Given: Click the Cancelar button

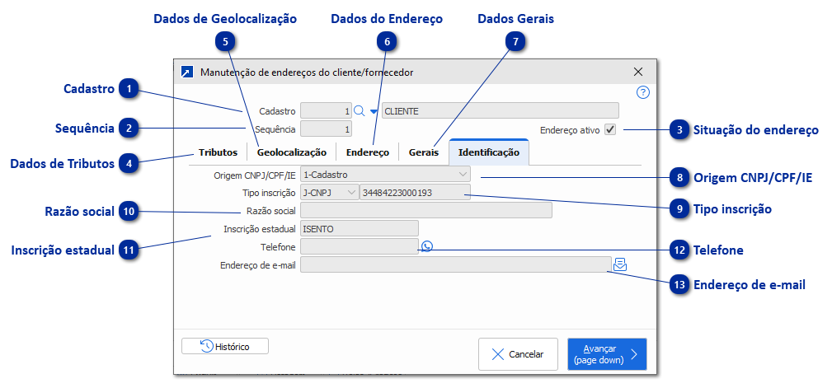Looking at the screenshot, I should [518, 354].
